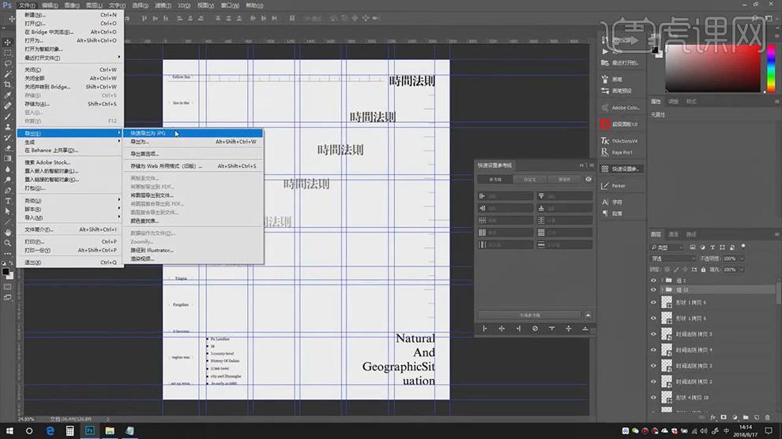Hide the 组 1 layer group
Viewport: 782px width, 439px height.
[653, 280]
